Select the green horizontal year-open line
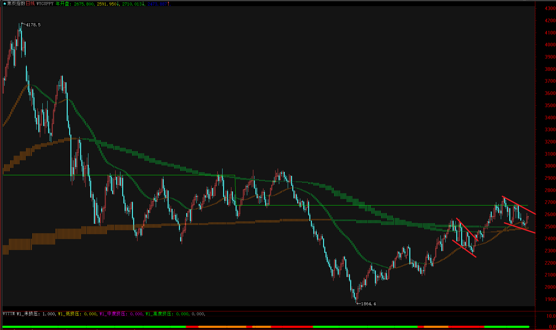 point(396,205)
